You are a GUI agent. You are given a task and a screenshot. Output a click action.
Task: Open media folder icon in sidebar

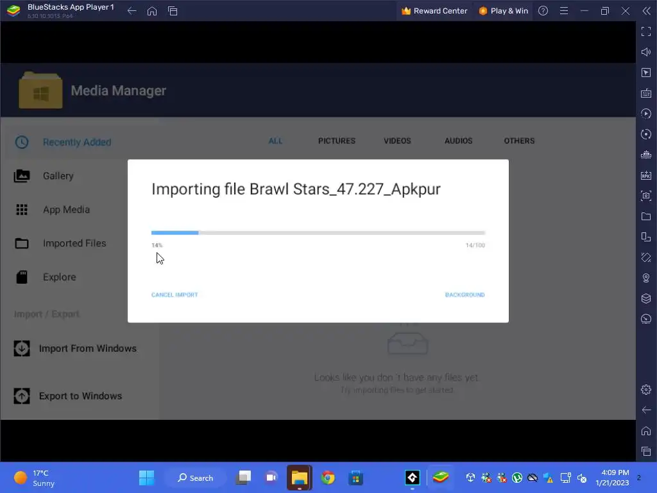[x=646, y=216]
